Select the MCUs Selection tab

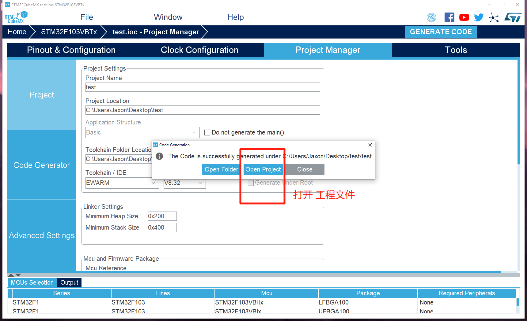(32, 282)
